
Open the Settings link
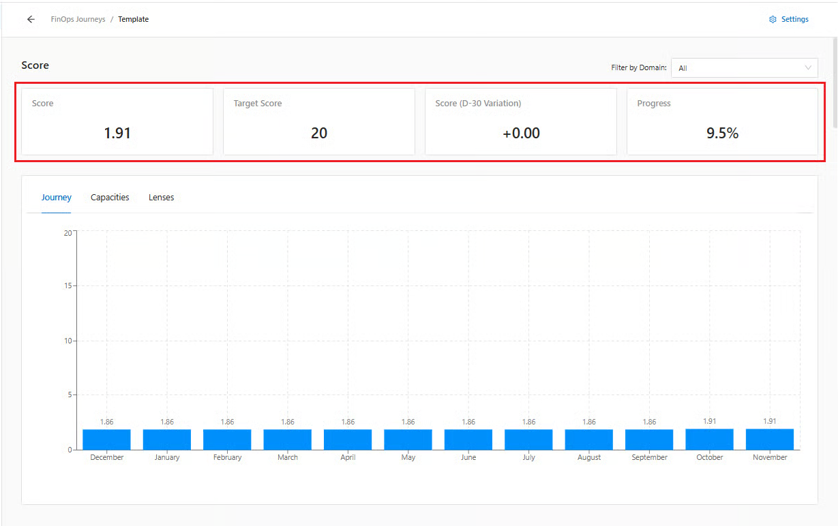pos(794,20)
